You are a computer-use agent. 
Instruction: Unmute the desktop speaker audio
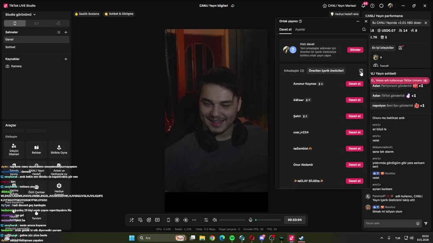coord(214,220)
